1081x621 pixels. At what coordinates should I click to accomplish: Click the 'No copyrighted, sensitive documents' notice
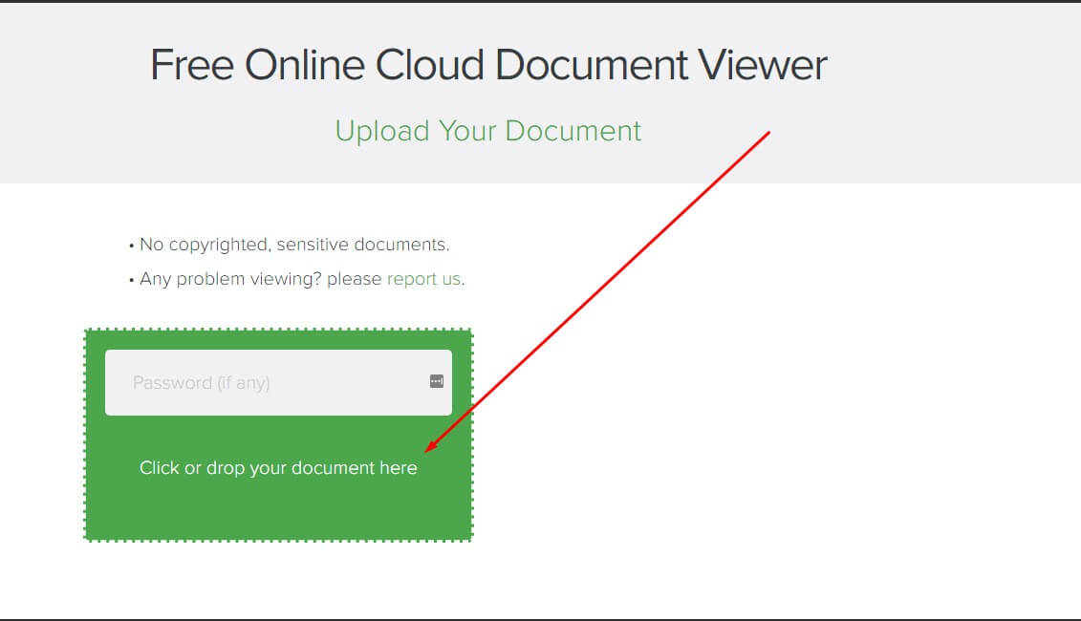tap(294, 245)
